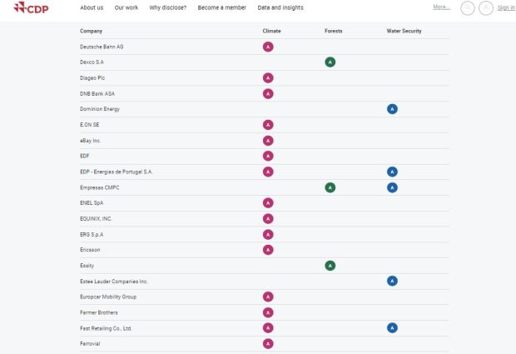Open Become a member menu

pyautogui.click(x=222, y=7)
